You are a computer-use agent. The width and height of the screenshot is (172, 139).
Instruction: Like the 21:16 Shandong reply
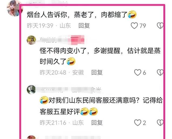coord(138,123)
